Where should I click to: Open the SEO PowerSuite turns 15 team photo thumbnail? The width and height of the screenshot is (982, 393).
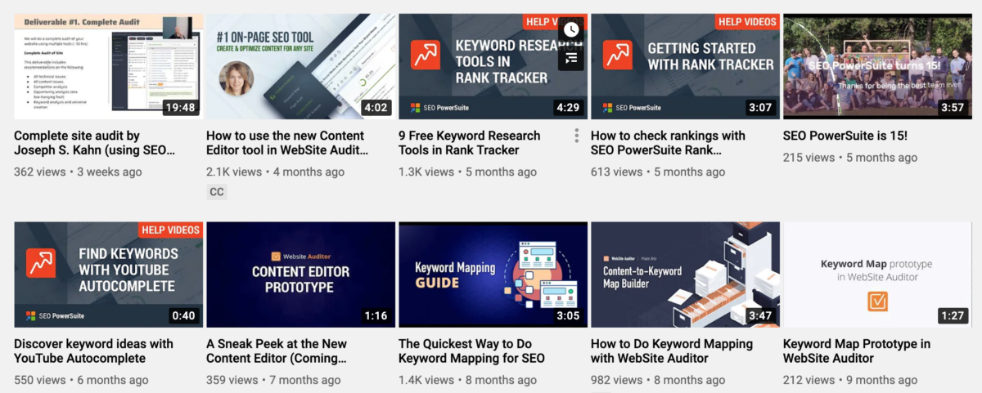tap(877, 67)
